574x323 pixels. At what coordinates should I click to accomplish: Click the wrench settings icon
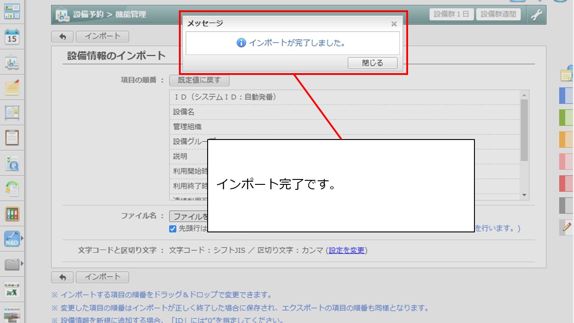coord(536,15)
